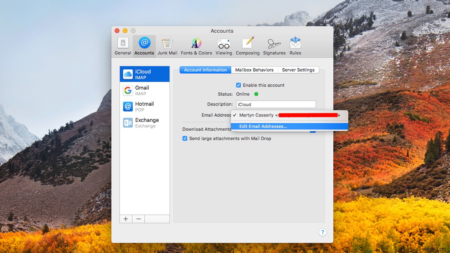Select the Junk Mail settings icon
Viewport: 450px width, 253px height.
167,45
